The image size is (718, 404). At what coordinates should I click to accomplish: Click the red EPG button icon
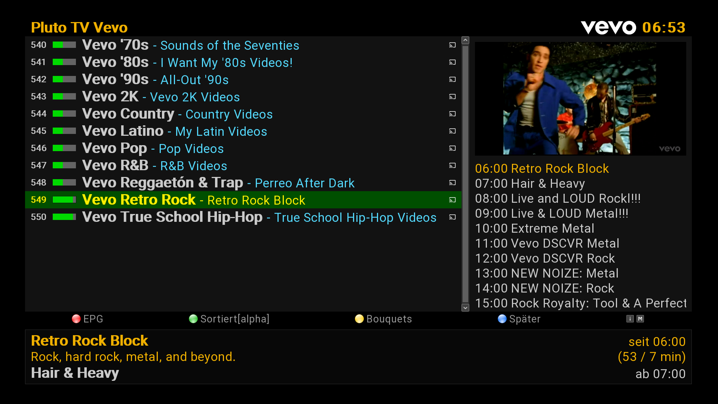(x=76, y=319)
